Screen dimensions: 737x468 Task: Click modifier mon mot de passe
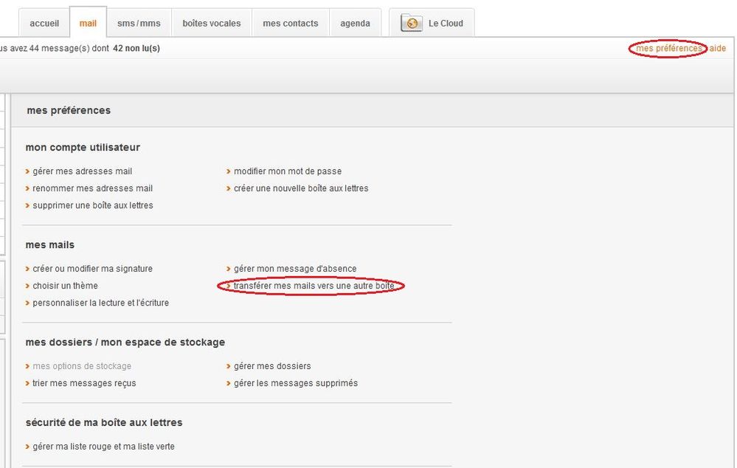pyautogui.click(x=288, y=171)
